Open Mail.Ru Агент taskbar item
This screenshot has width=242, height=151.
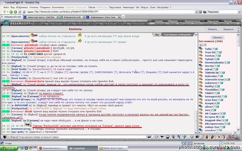[113, 148]
